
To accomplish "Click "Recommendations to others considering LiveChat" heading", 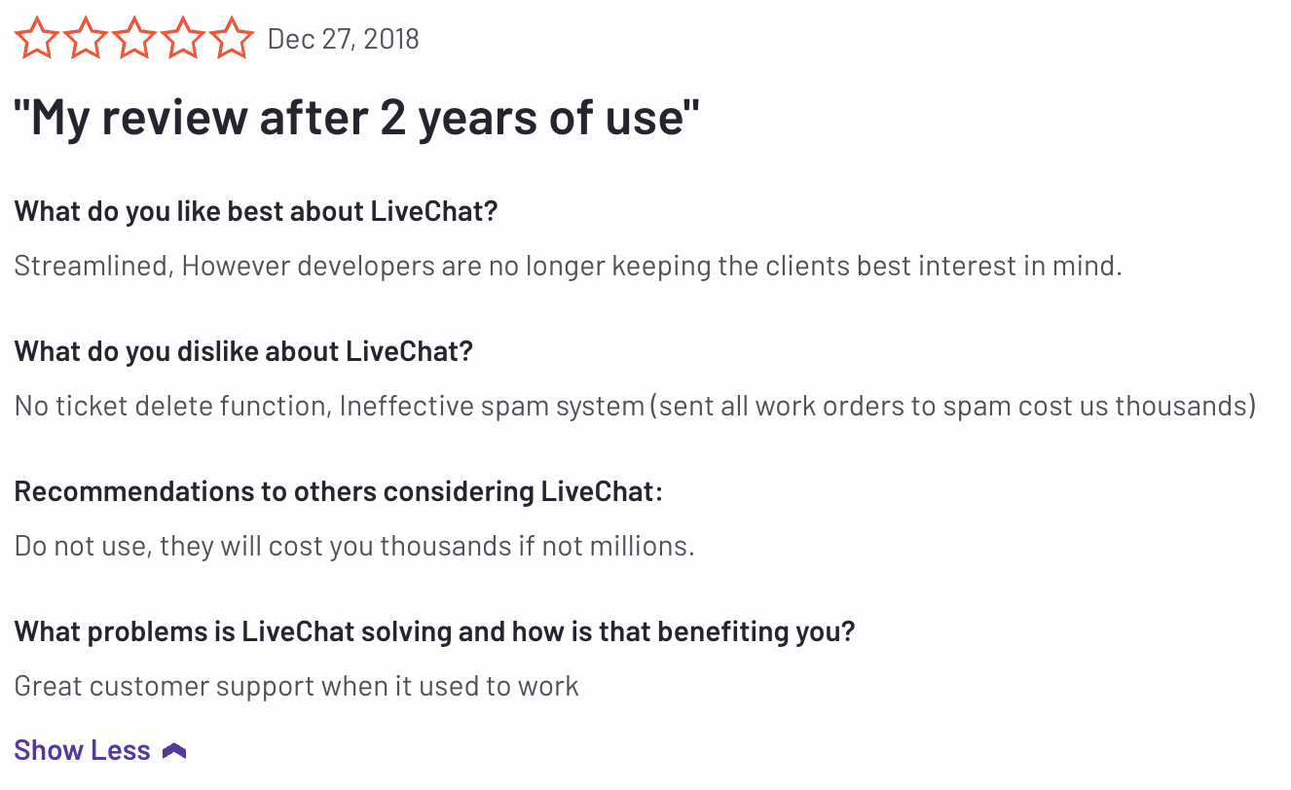I will 338,491.
